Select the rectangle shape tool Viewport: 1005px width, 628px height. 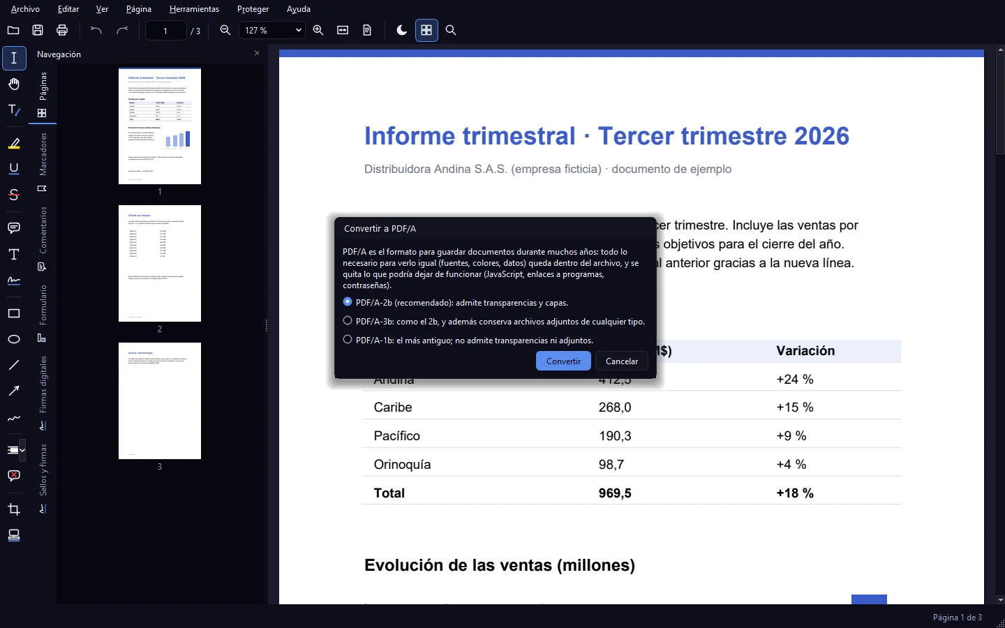[14, 313]
